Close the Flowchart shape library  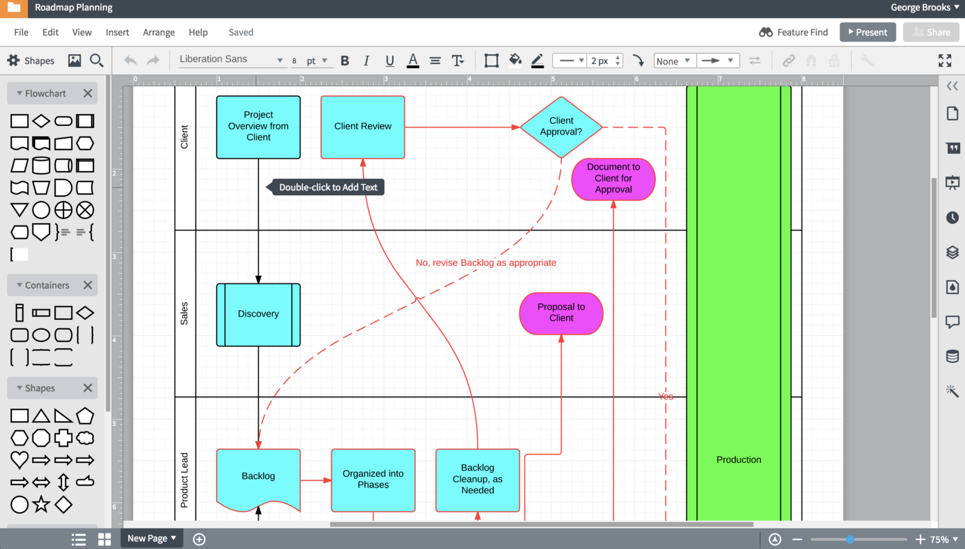[x=88, y=93]
